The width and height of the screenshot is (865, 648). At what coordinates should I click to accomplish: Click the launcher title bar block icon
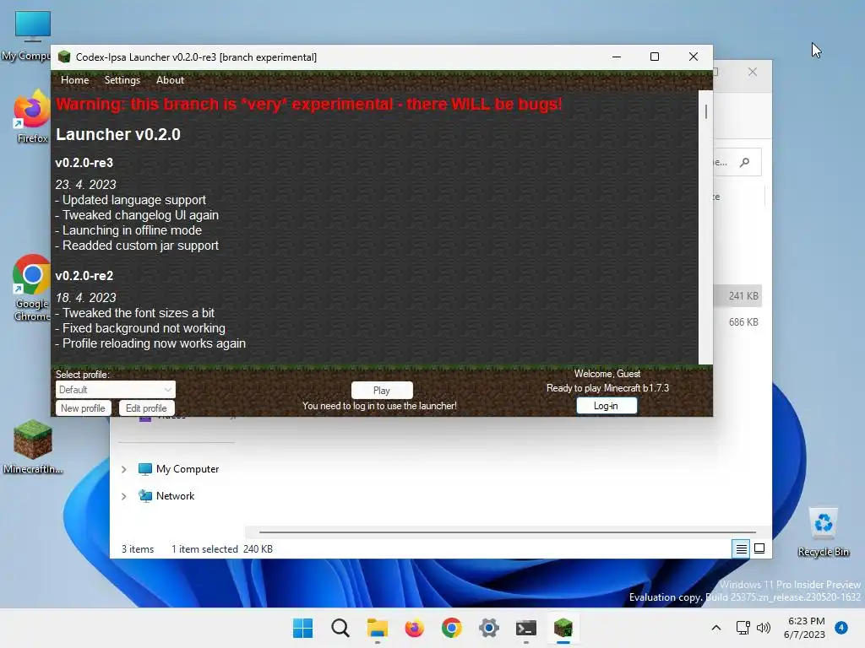[x=64, y=57]
